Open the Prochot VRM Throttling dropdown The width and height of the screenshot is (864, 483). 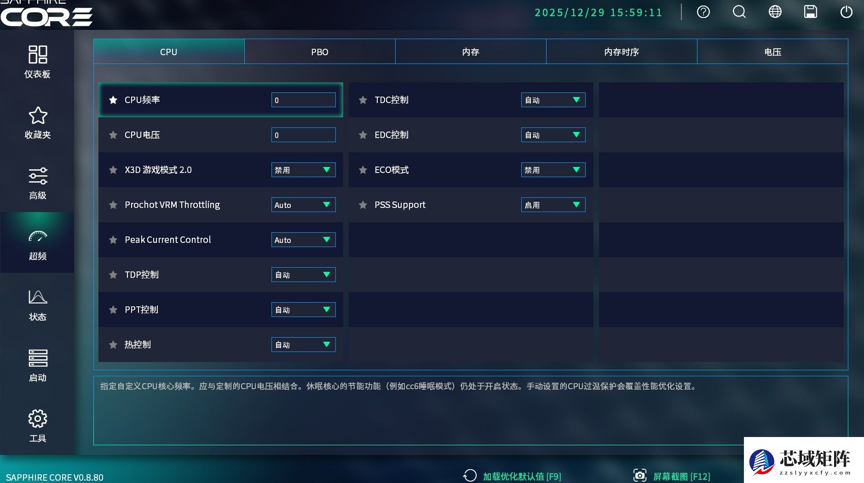pyautogui.click(x=303, y=205)
